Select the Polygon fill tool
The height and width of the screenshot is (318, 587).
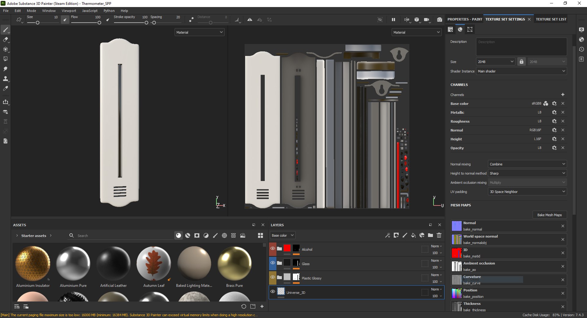pos(5,59)
